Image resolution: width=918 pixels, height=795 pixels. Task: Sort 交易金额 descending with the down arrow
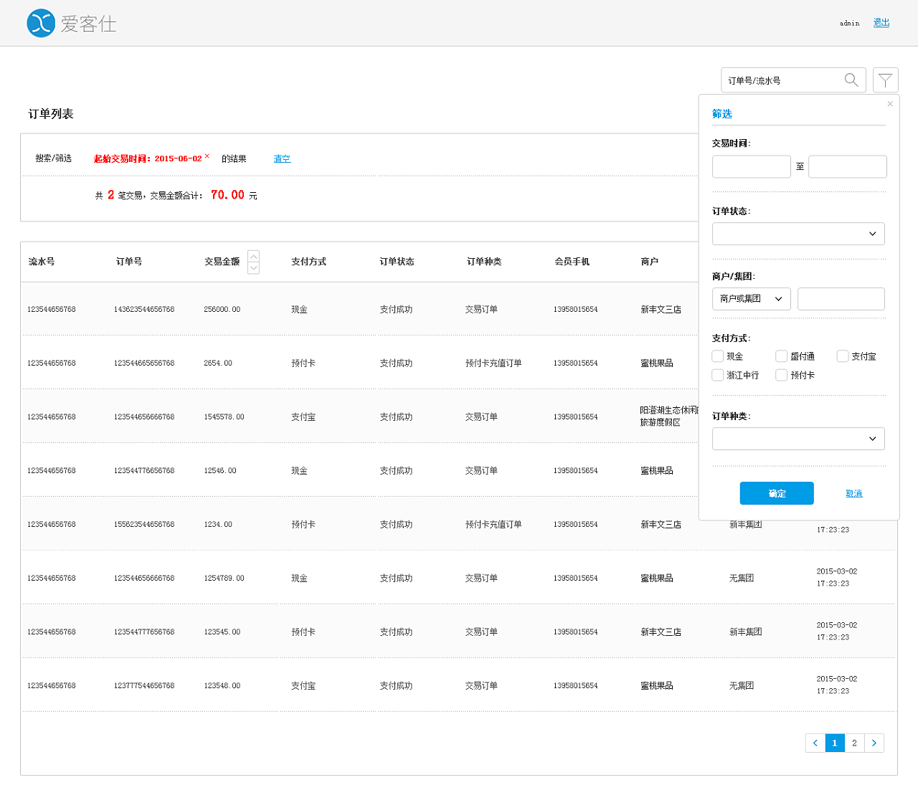253,267
